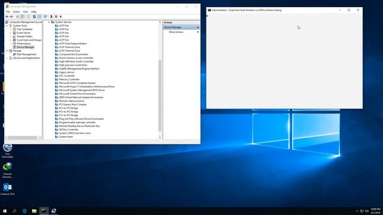Screen dimensions: 383x215
Task: Click the Update driver toolbar icon
Action: [x=51, y=17]
